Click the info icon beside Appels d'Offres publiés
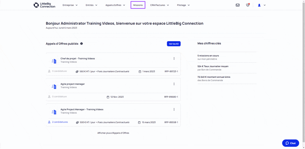Viewport: 305px width, 149px height. click(x=81, y=44)
